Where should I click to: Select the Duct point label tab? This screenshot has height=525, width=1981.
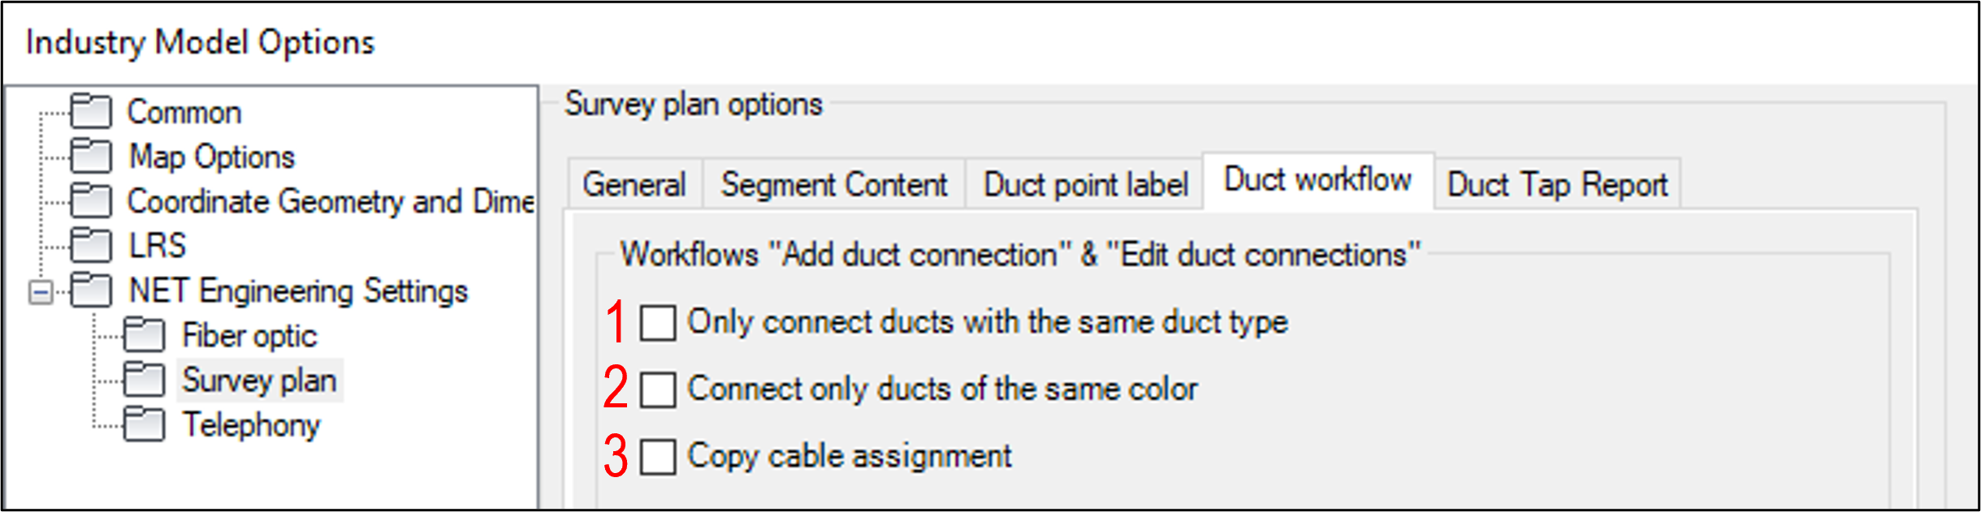(x=1085, y=185)
